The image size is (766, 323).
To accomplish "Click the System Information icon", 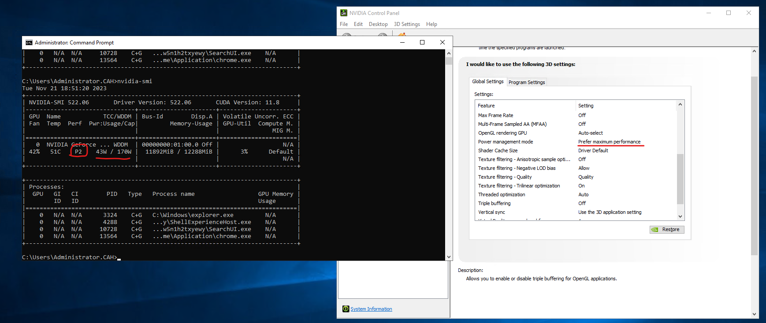I will click(346, 309).
